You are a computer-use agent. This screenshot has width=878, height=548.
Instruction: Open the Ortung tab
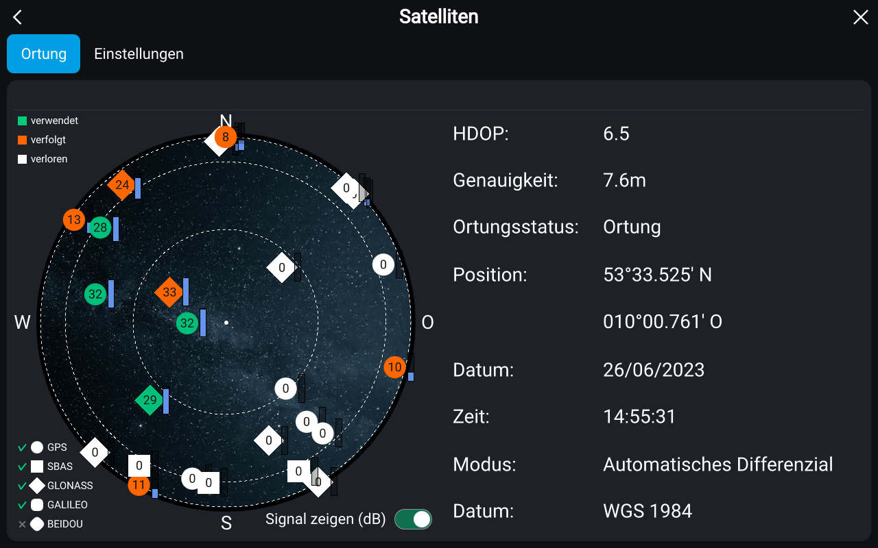click(44, 53)
